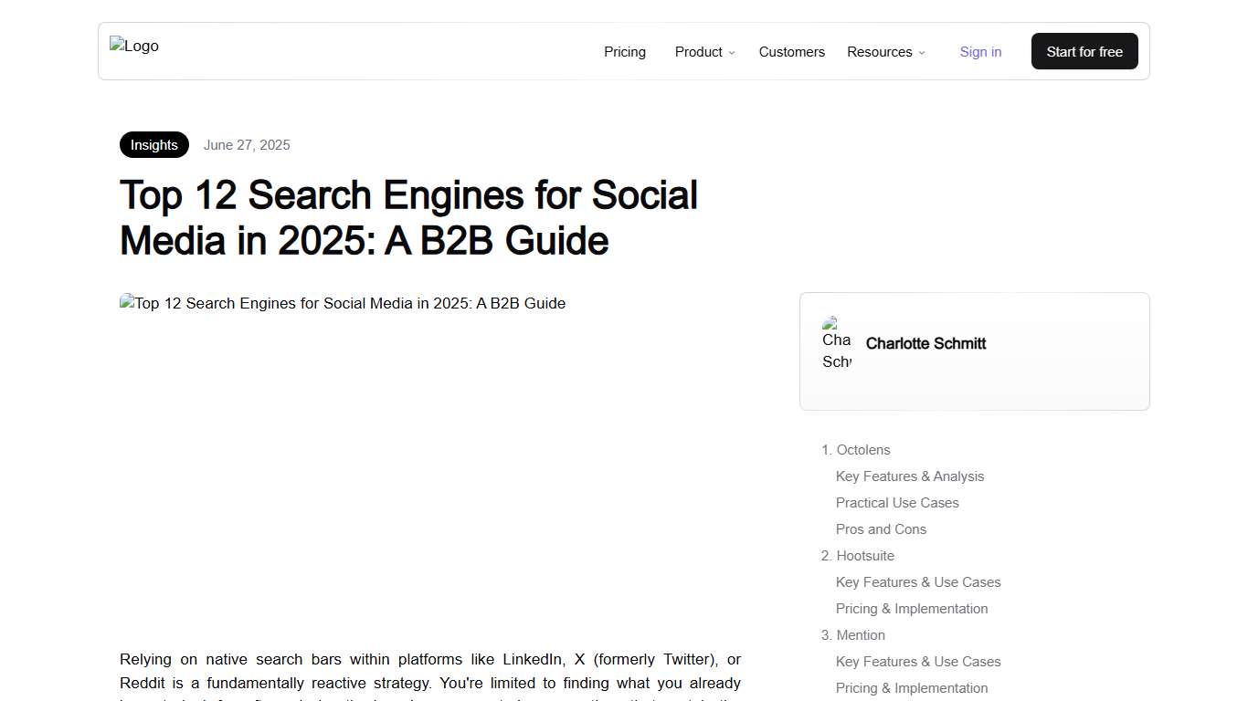Click the chevron next to Product
The width and height of the screenshot is (1248, 701).
click(731, 53)
